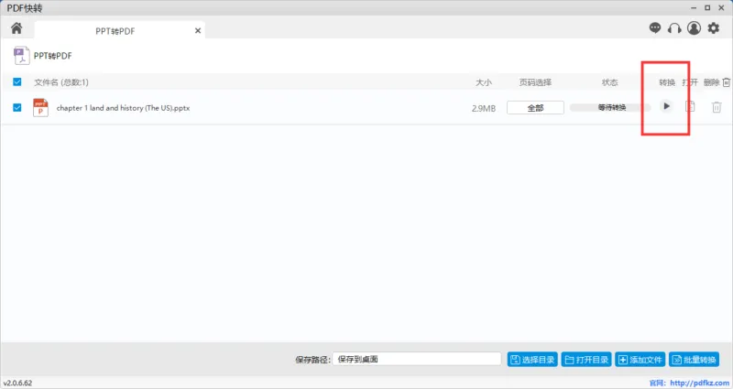The height and width of the screenshot is (389, 733).
Task: Toggle the select-all files checkbox
Action: [x=17, y=82]
